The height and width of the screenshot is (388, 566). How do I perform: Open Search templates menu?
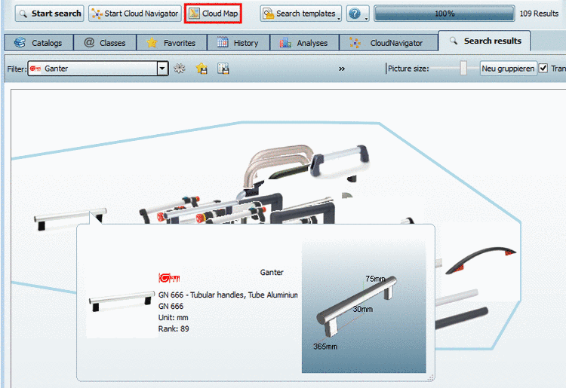(x=300, y=14)
